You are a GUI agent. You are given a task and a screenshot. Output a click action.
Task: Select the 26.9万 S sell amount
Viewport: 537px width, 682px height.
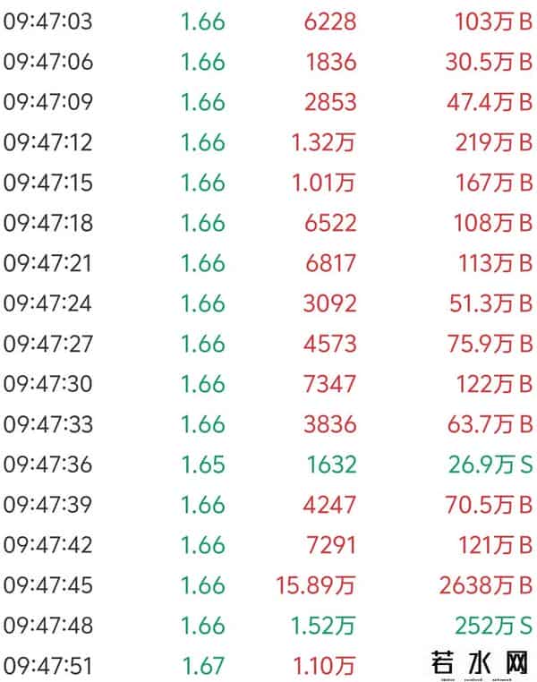pos(489,465)
